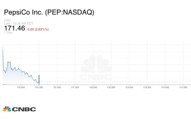This screenshot has height=119, width=191.
Task: Click the 13:00 time axis label
Action: (x=129, y=87)
